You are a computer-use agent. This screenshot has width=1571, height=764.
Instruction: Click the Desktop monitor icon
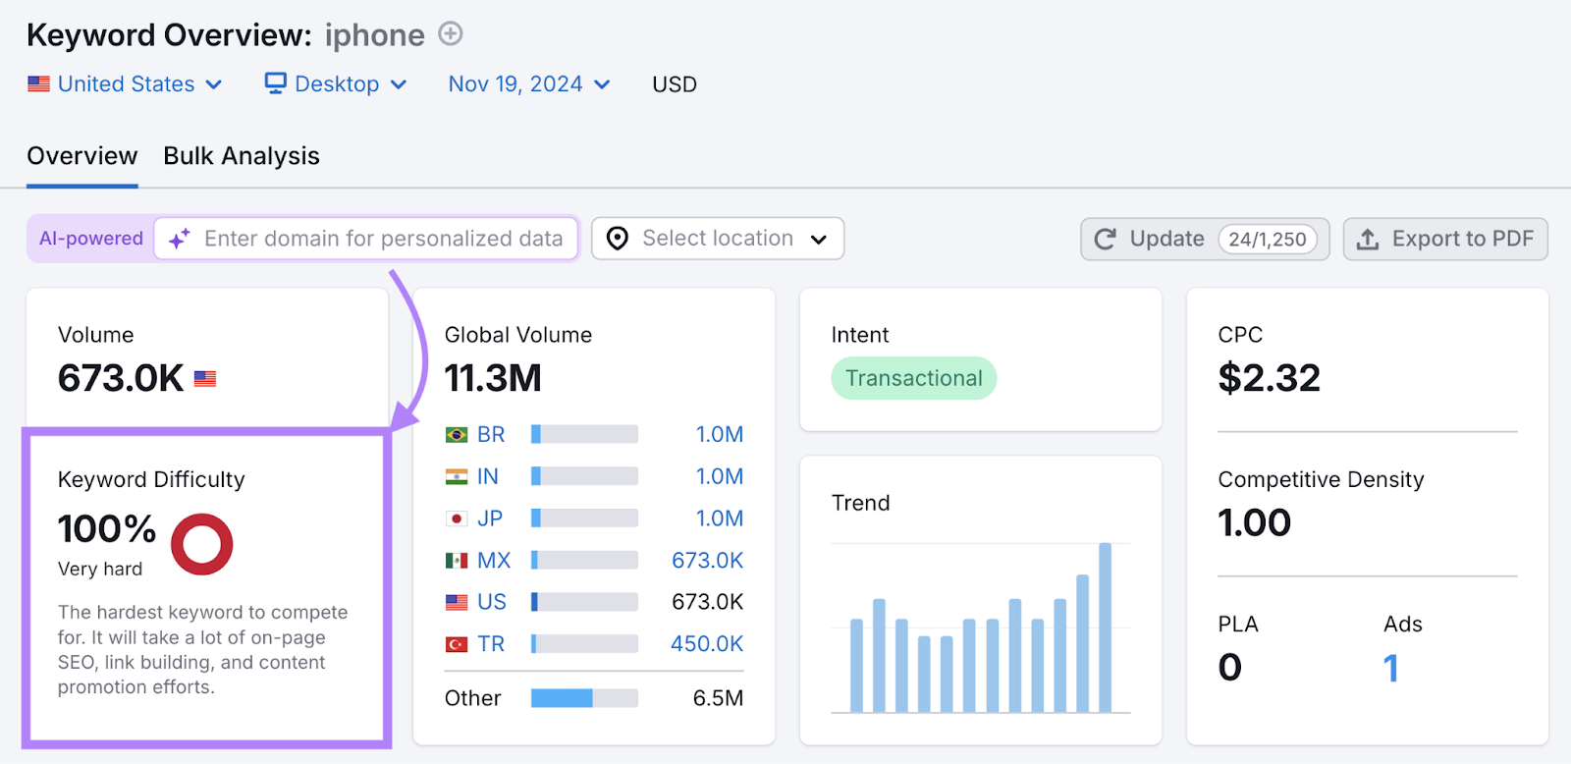click(x=276, y=83)
